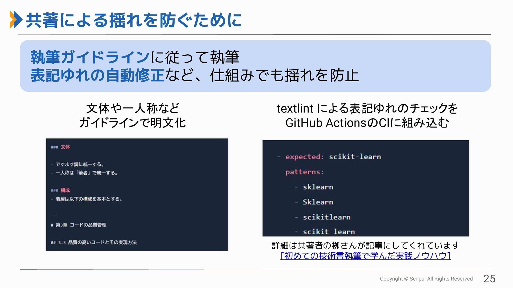Click the 'patterns:' code line
Screen dimensions: 513x288
tap(305, 172)
